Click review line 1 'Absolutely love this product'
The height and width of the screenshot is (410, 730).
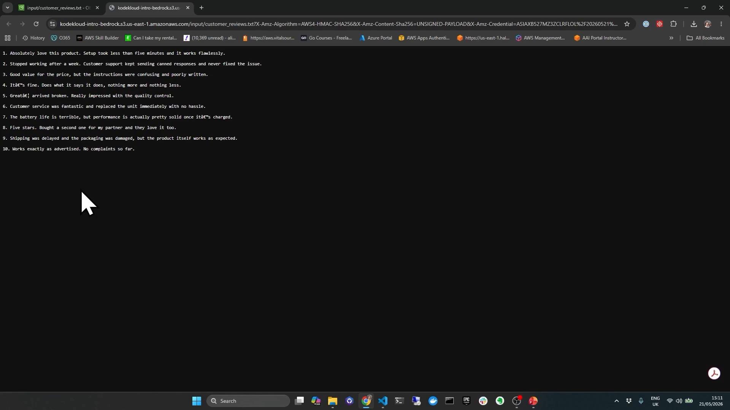click(x=114, y=53)
